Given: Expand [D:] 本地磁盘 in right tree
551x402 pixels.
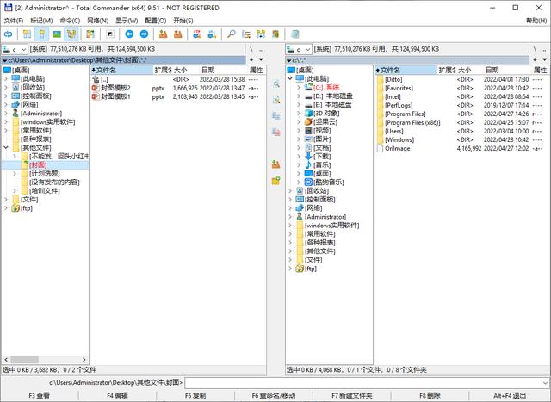Looking at the screenshot, I should coord(299,96).
